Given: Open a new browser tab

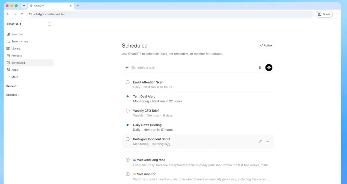Looking at the screenshot, I should pos(78,6).
